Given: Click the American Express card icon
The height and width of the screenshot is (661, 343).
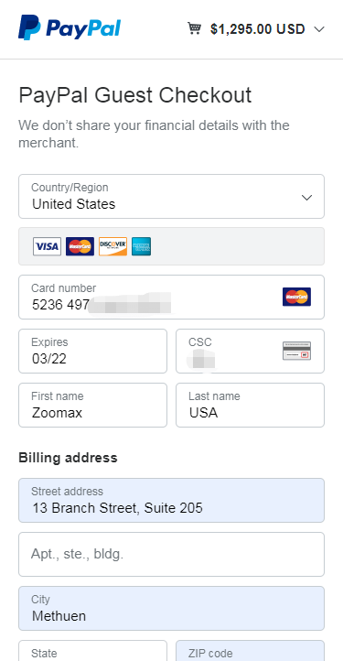Looking at the screenshot, I should click(x=141, y=246).
